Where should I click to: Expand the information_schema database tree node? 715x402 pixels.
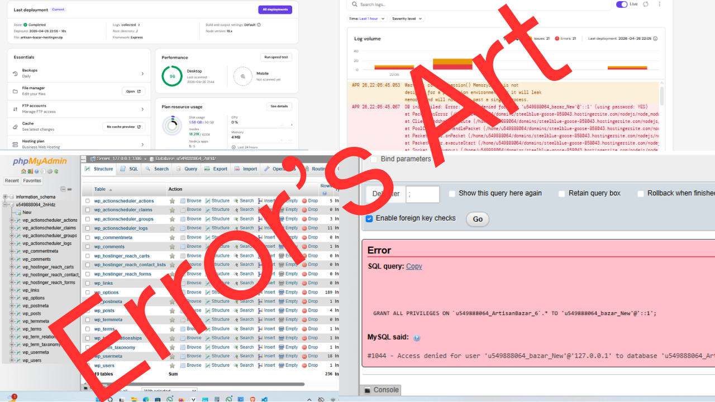click(x=5, y=197)
